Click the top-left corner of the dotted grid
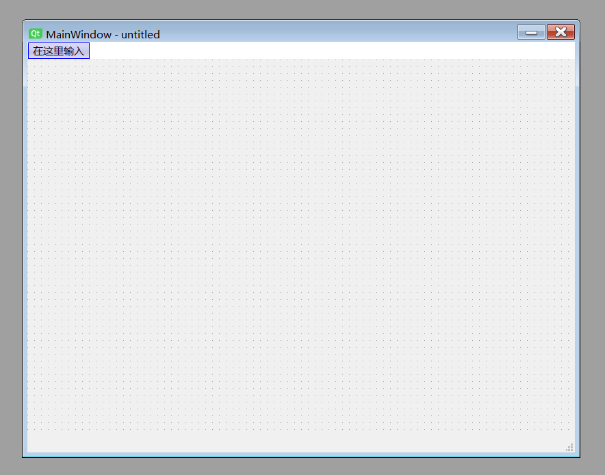This screenshot has height=475, width=605. coord(30,62)
